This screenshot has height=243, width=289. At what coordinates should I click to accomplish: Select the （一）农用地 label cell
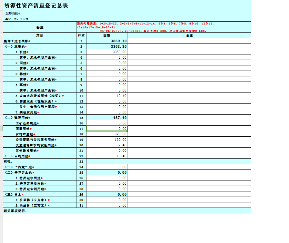[x=40, y=46]
